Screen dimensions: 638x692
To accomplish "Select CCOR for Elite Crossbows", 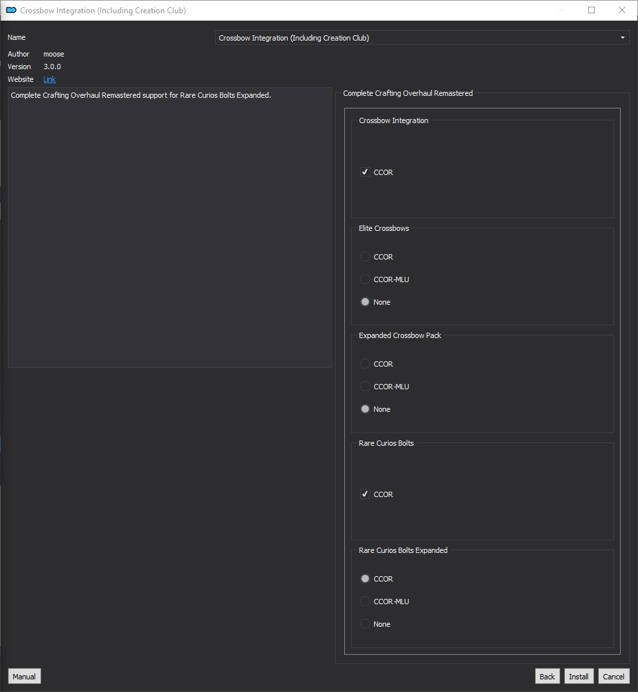I will click(x=365, y=257).
